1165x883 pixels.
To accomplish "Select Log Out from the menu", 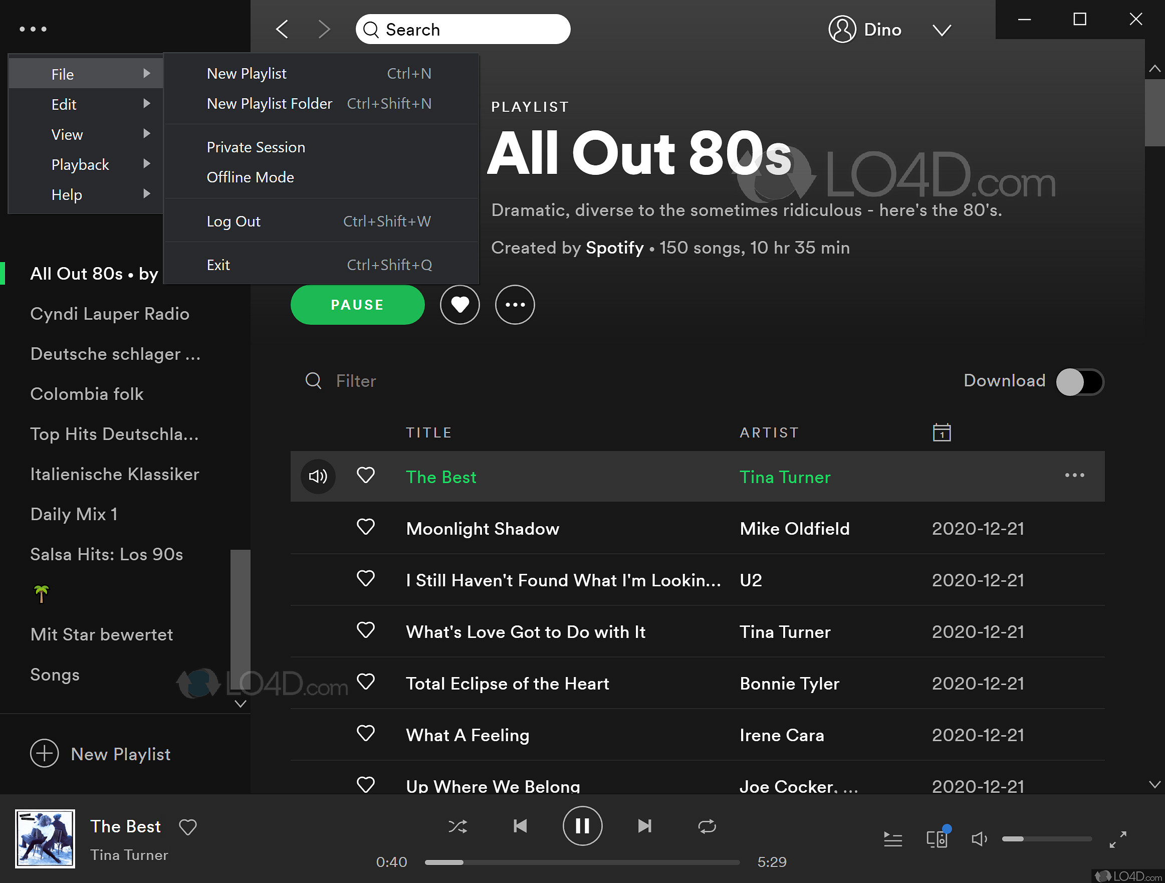I will [234, 220].
